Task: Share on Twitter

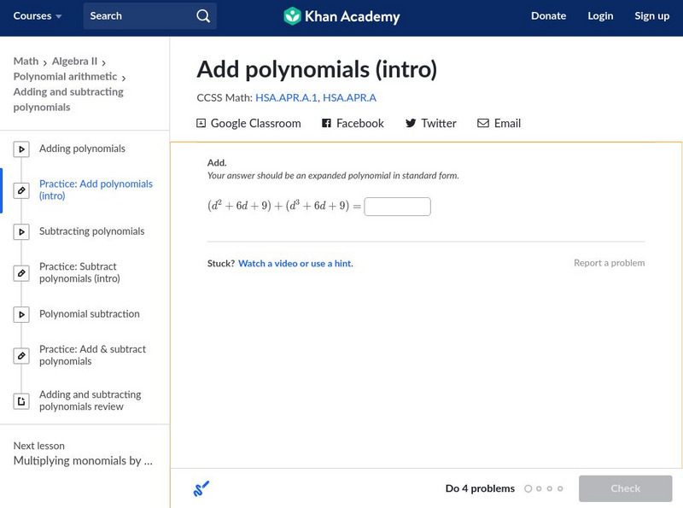Action: pos(439,123)
